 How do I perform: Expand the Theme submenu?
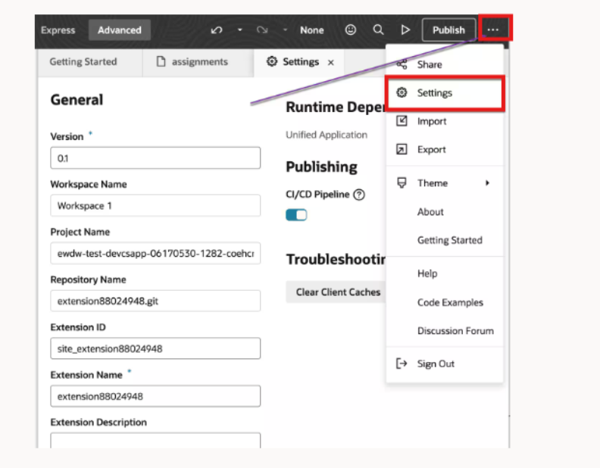pyautogui.click(x=445, y=183)
